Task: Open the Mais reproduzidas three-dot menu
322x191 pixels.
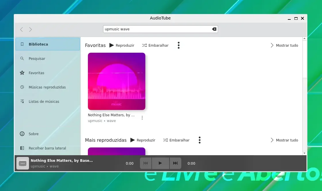Action: [x=200, y=140]
